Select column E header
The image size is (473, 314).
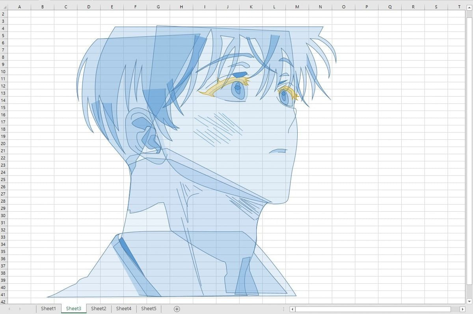tap(112, 7)
